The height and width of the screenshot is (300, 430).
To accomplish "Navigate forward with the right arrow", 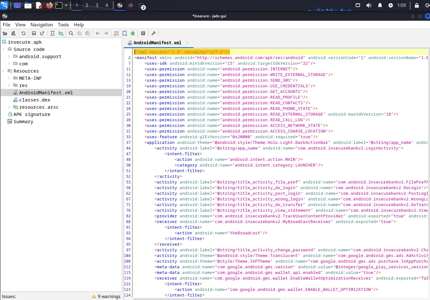I will point(106,33).
